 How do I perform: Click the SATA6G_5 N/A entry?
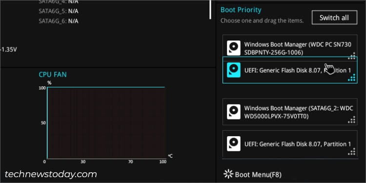coord(59,11)
